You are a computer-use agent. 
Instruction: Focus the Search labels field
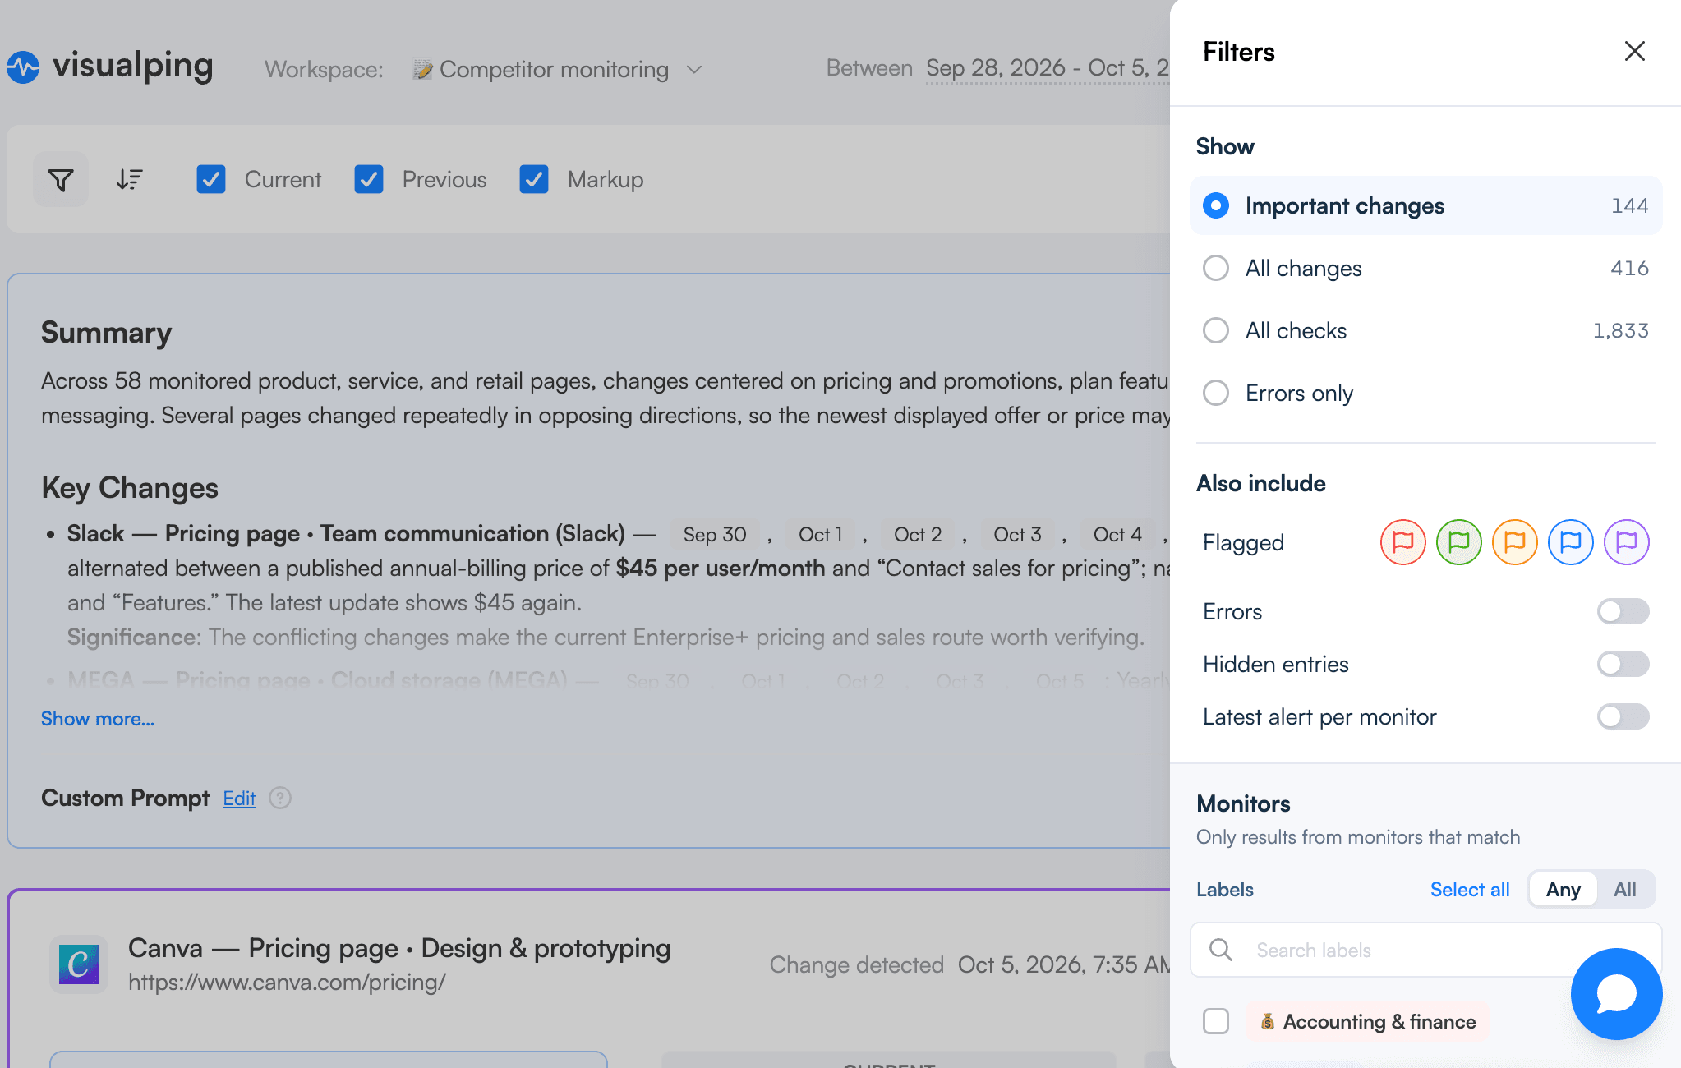(x=1425, y=950)
